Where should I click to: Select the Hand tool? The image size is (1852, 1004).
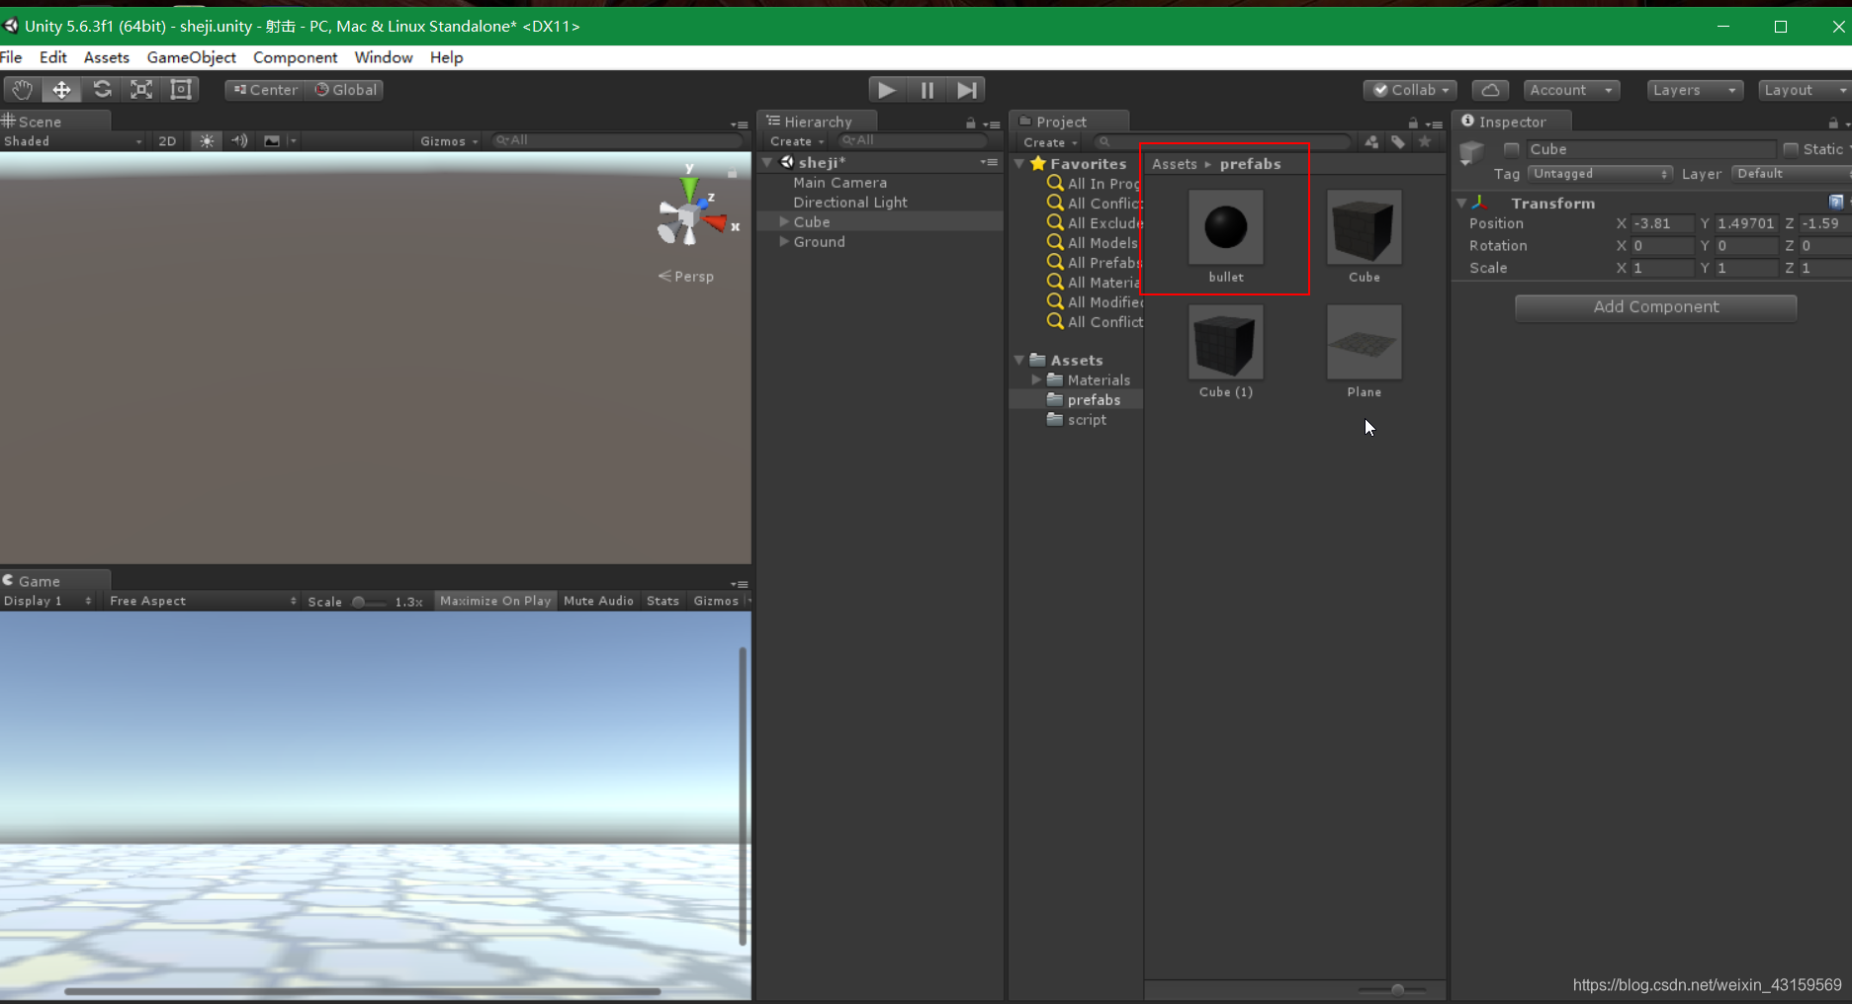[x=22, y=90]
